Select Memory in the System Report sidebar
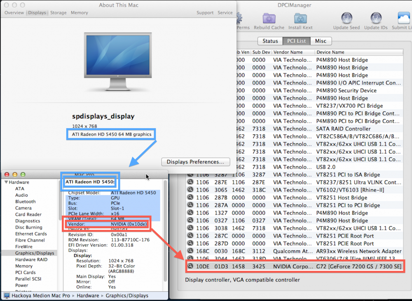This screenshot has height=301, width=412. [x=23, y=266]
